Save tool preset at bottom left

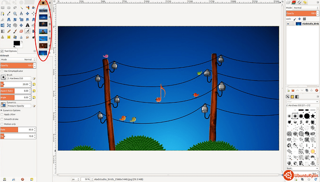coord(4,179)
